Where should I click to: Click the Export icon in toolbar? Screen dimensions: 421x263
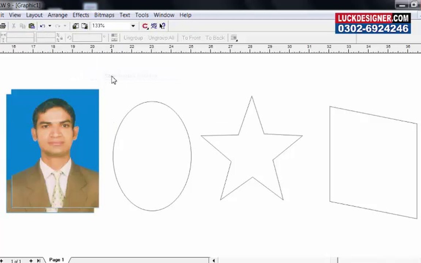tap(84, 26)
